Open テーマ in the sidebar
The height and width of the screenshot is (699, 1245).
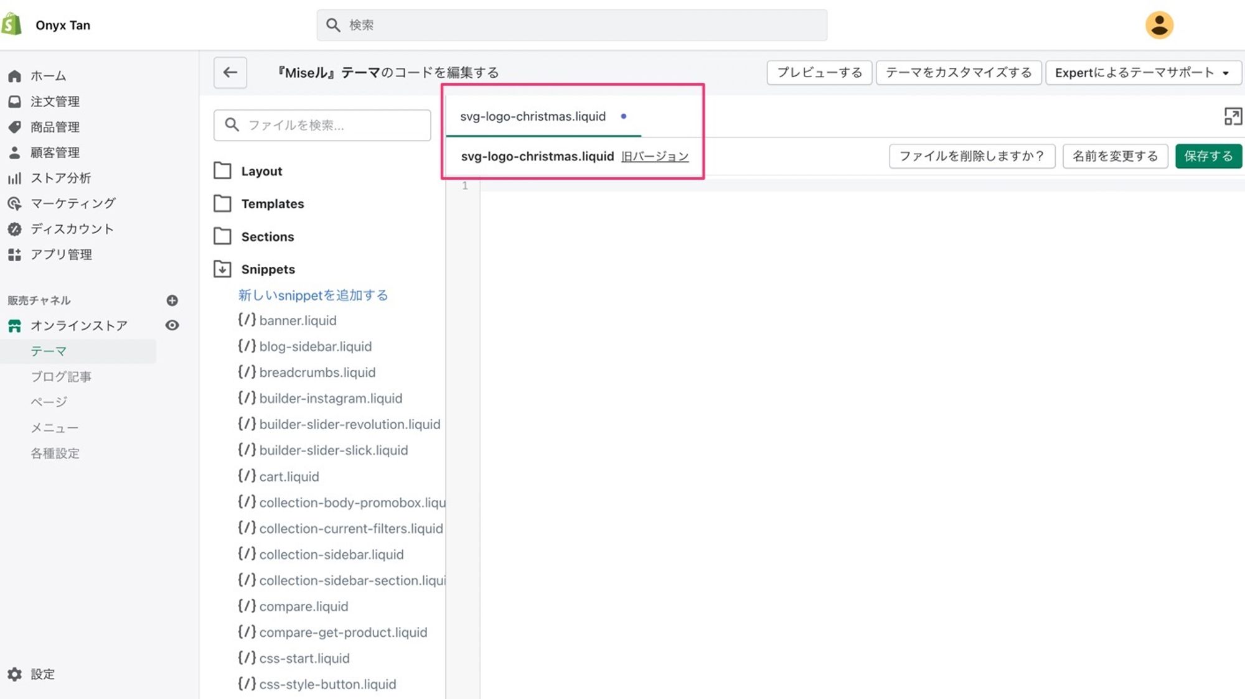click(x=49, y=351)
